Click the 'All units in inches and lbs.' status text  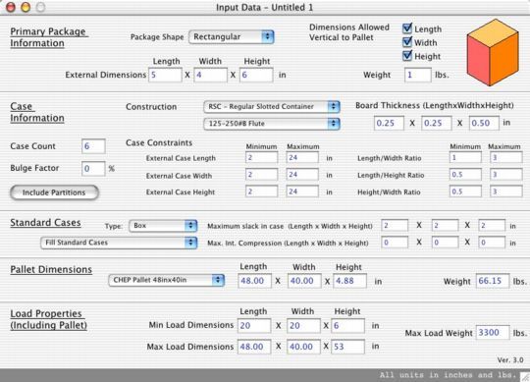[x=449, y=375]
